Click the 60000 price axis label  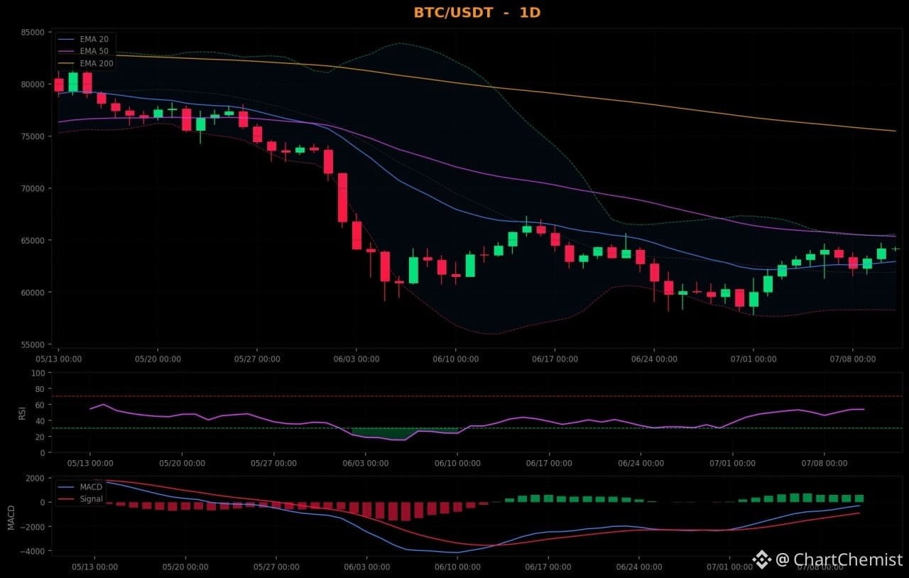33,293
